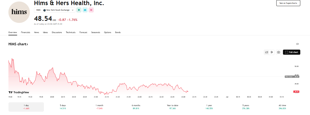Viewport: 310px width, 115px height.
Task: Click the red 48.55 current price tag
Action: point(296,92)
